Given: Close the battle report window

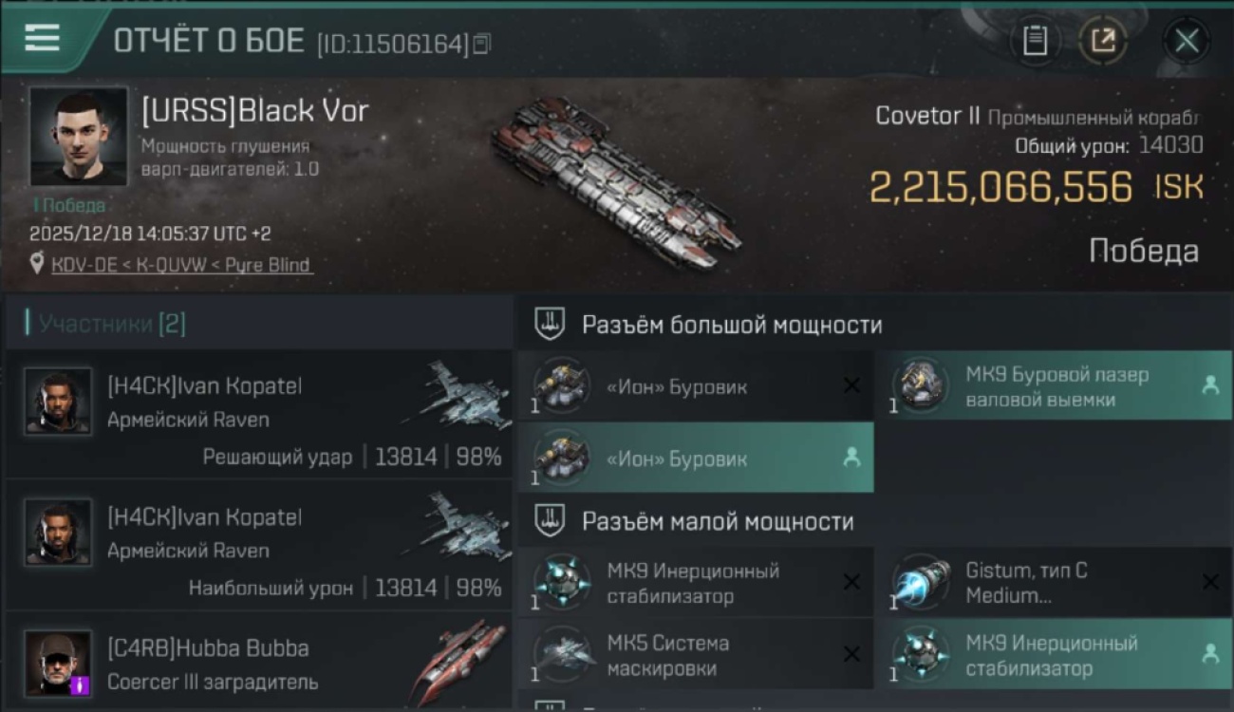Looking at the screenshot, I should click(x=1187, y=41).
